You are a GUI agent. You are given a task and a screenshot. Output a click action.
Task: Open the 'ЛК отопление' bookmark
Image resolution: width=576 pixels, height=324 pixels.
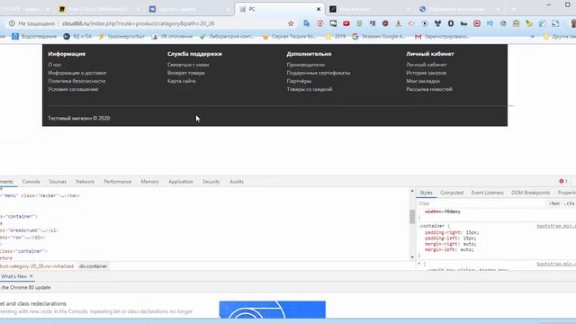click(172, 36)
